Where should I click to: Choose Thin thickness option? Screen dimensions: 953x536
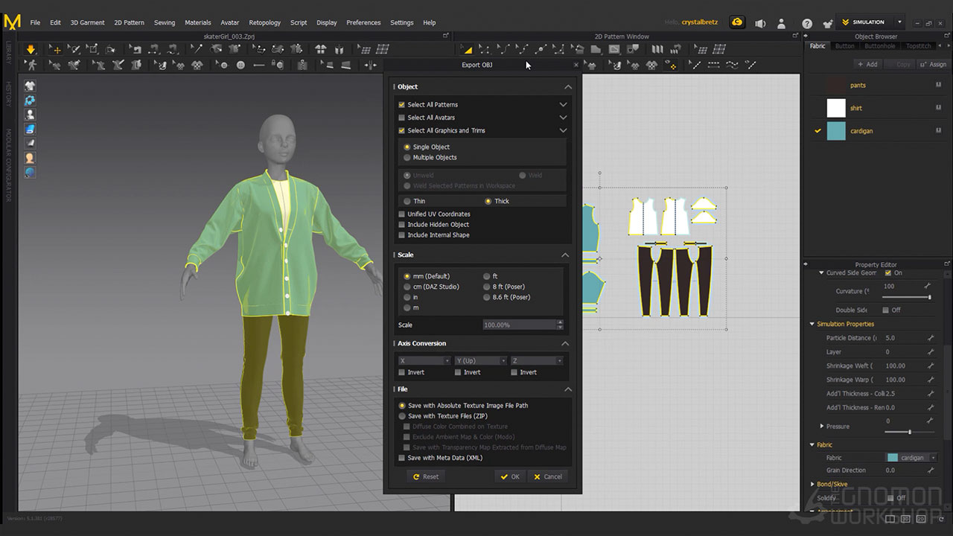pyautogui.click(x=407, y=201)
